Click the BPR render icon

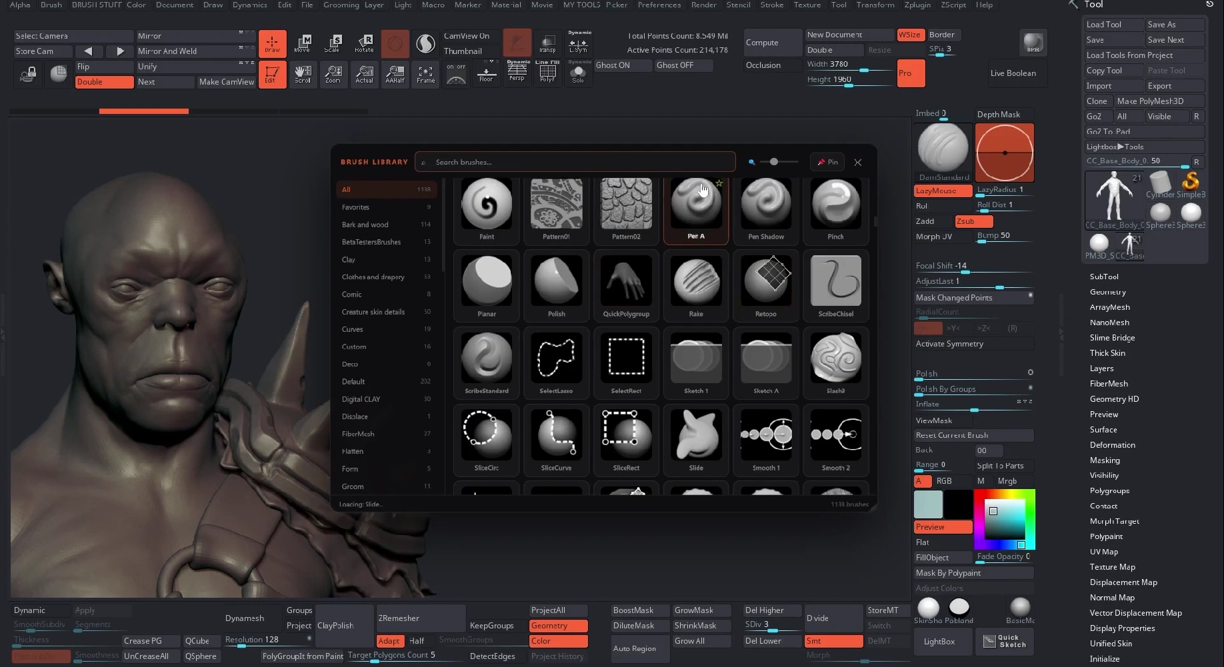click(1033, 43)
